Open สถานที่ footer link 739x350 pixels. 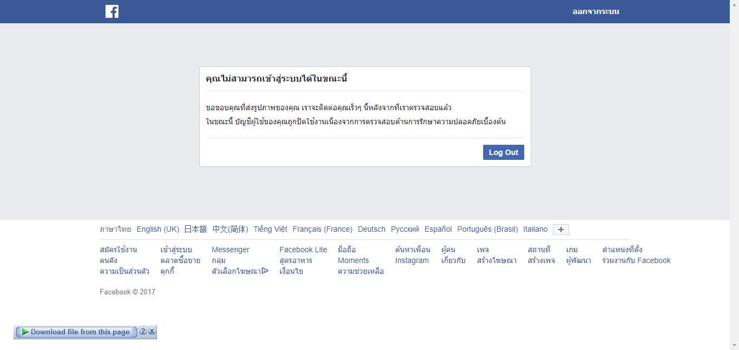coord(539,250)
